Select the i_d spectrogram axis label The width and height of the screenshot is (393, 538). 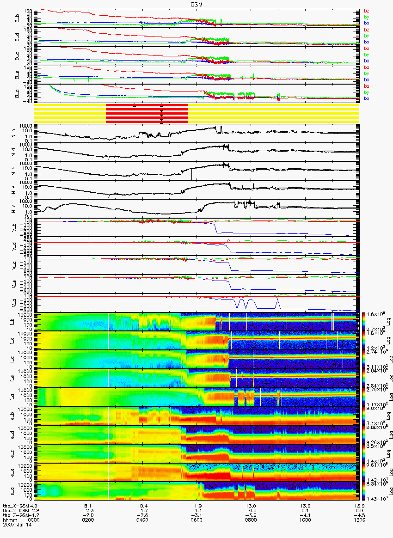[12, 341]
